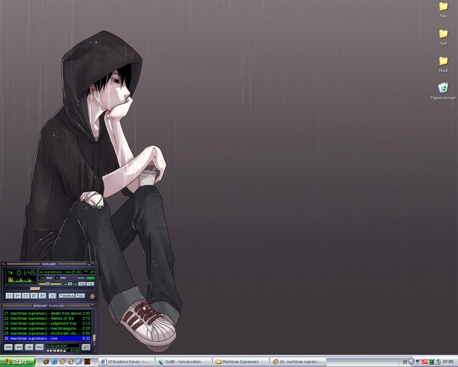Select track 21 death from above
Image resolution: width=458 pixels, height=367 pixels.
(x=48, y=313)
